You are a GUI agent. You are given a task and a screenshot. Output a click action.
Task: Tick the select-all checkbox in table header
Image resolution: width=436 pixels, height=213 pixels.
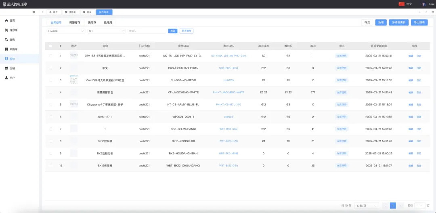point(50,46)
